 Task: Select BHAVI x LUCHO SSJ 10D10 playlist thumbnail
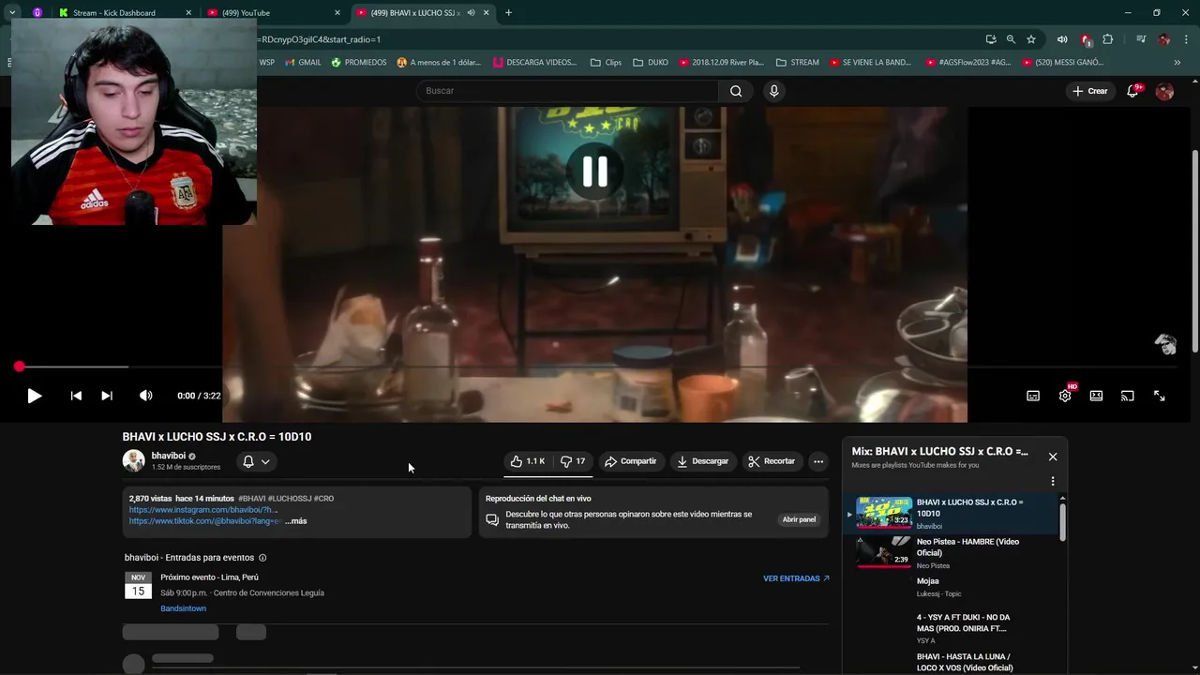(884, 513)
